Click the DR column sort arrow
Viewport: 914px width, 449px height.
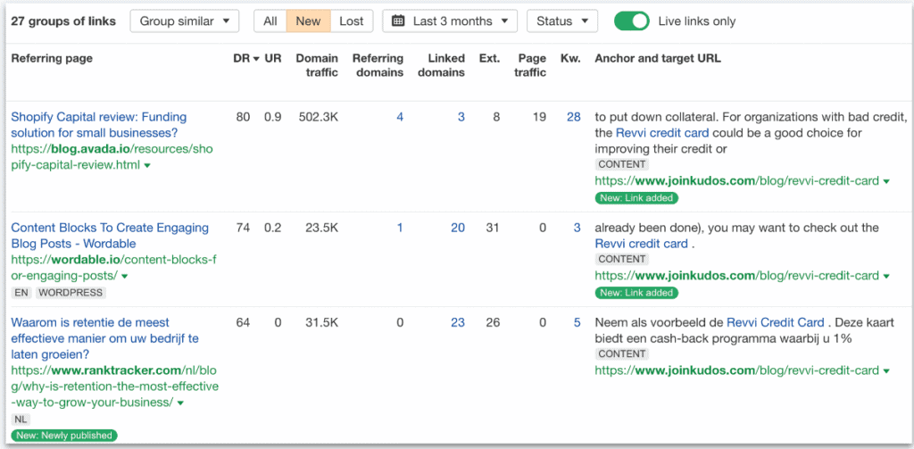pos(256,59)
